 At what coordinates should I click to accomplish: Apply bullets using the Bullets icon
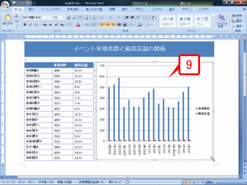102,17
